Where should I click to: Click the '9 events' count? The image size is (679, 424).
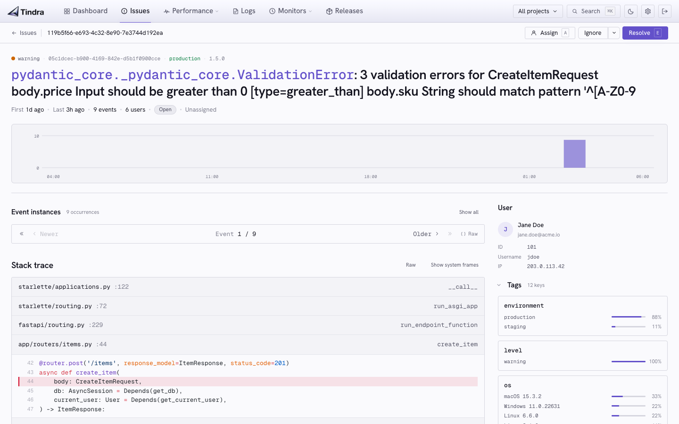pos(105,110)
